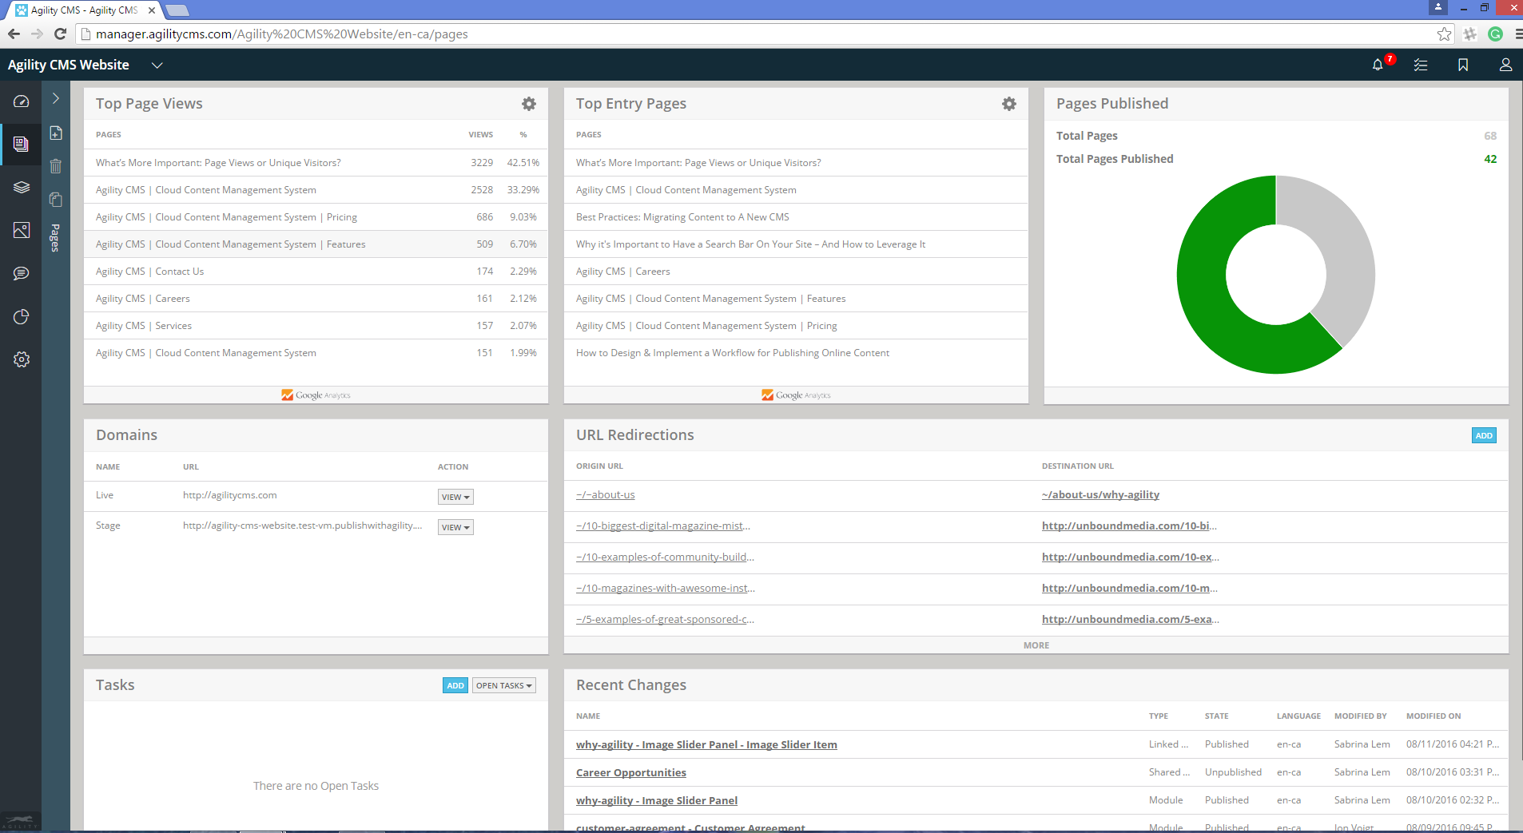Open the task checklist icon in header

1421,65
